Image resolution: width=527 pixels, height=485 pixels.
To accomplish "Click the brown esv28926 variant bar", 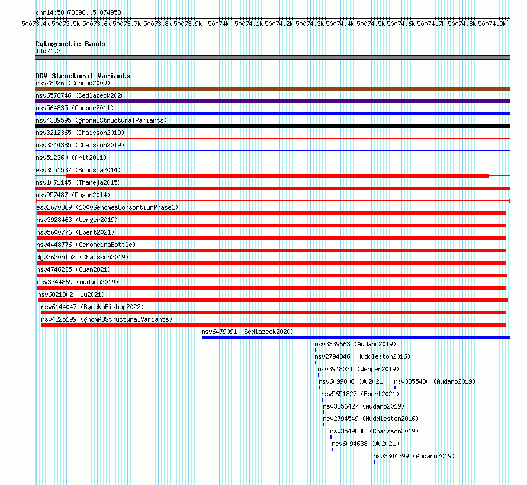I will 272,89.
